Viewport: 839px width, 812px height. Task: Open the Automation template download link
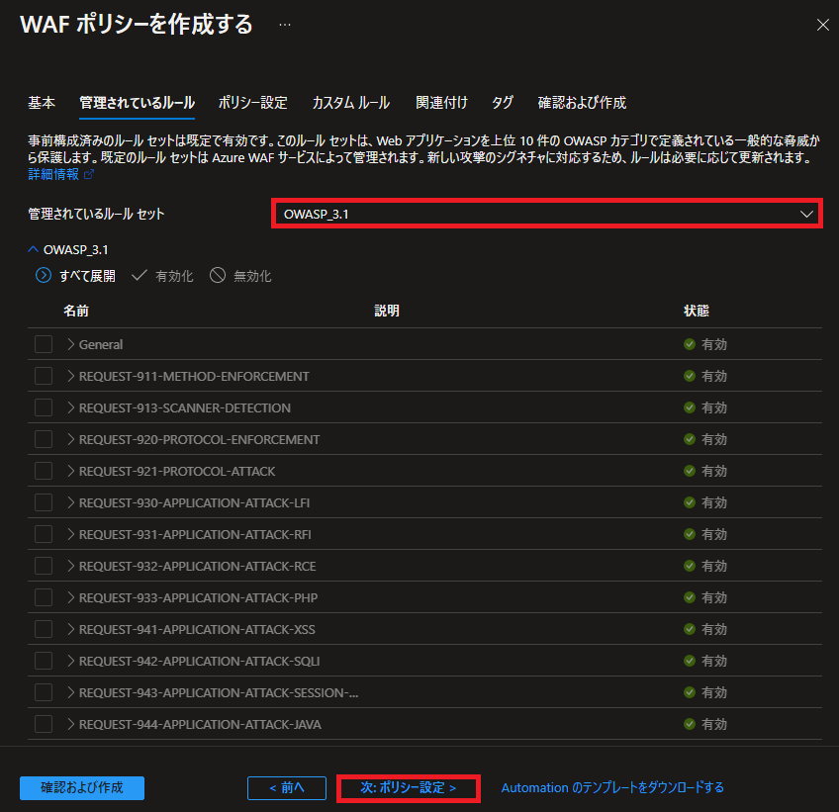612,788
